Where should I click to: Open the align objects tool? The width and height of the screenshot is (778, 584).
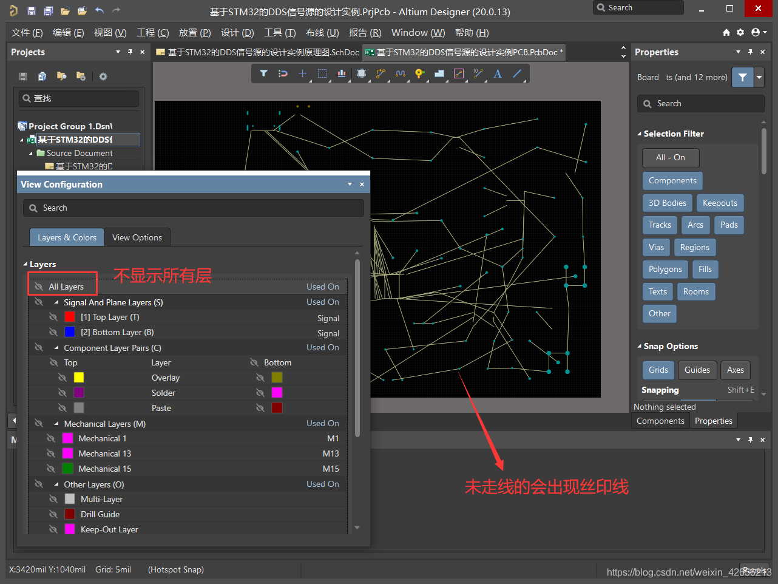coord(342,73)
